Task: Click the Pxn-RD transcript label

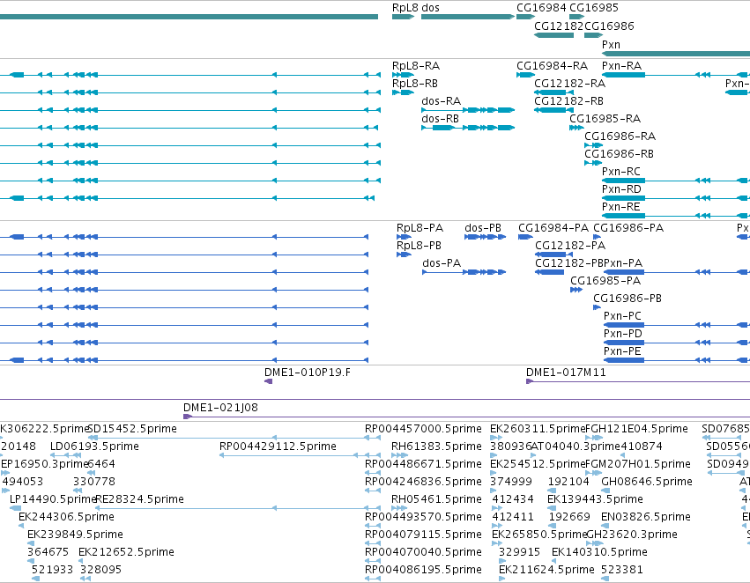Action: (621, 189)
